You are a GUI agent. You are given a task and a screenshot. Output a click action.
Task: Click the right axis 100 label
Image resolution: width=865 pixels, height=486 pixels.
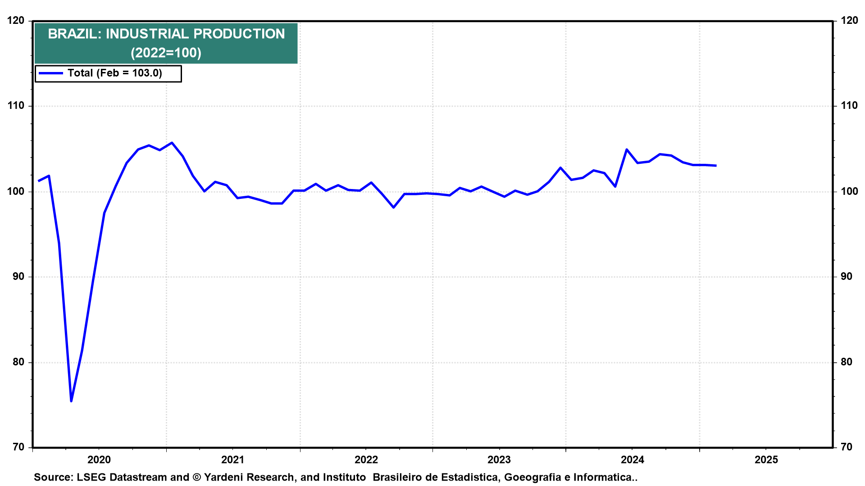click(x=849, y=191)
